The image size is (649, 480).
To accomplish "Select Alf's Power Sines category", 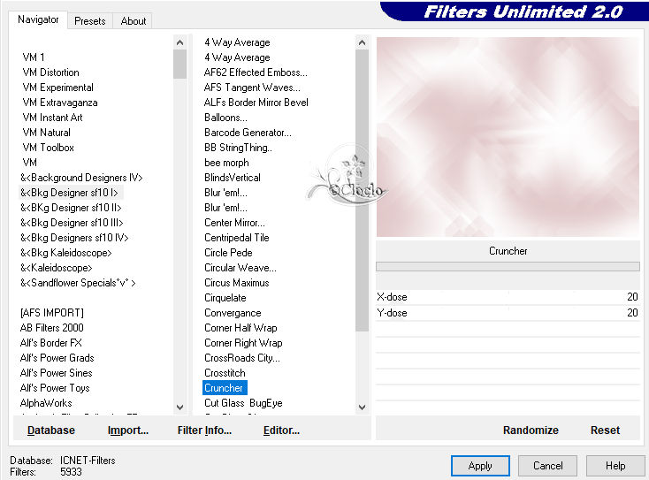I will [56, 373].
